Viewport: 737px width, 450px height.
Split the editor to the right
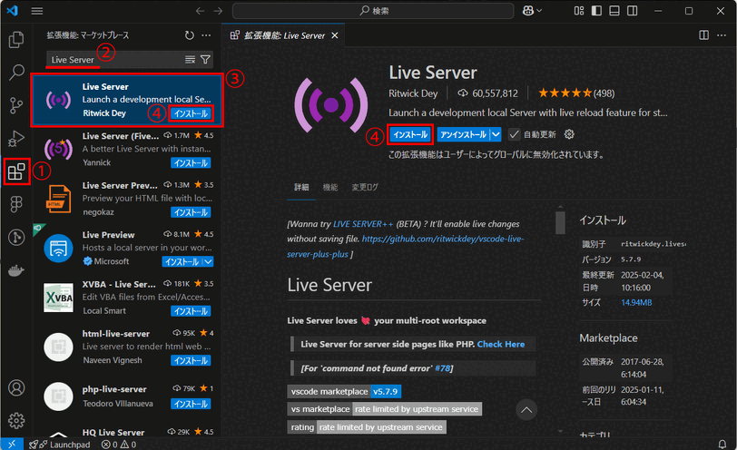[x=703, y=35]
